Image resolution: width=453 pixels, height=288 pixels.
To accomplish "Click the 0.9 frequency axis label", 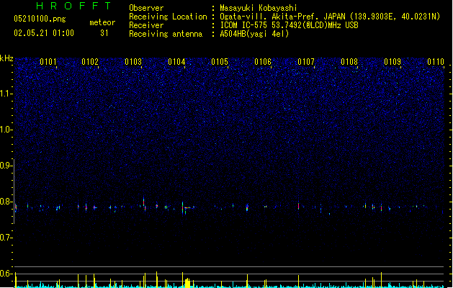I will (6, 166).
